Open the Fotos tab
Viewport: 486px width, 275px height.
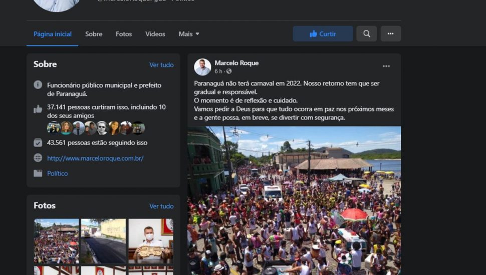point(124,34)
